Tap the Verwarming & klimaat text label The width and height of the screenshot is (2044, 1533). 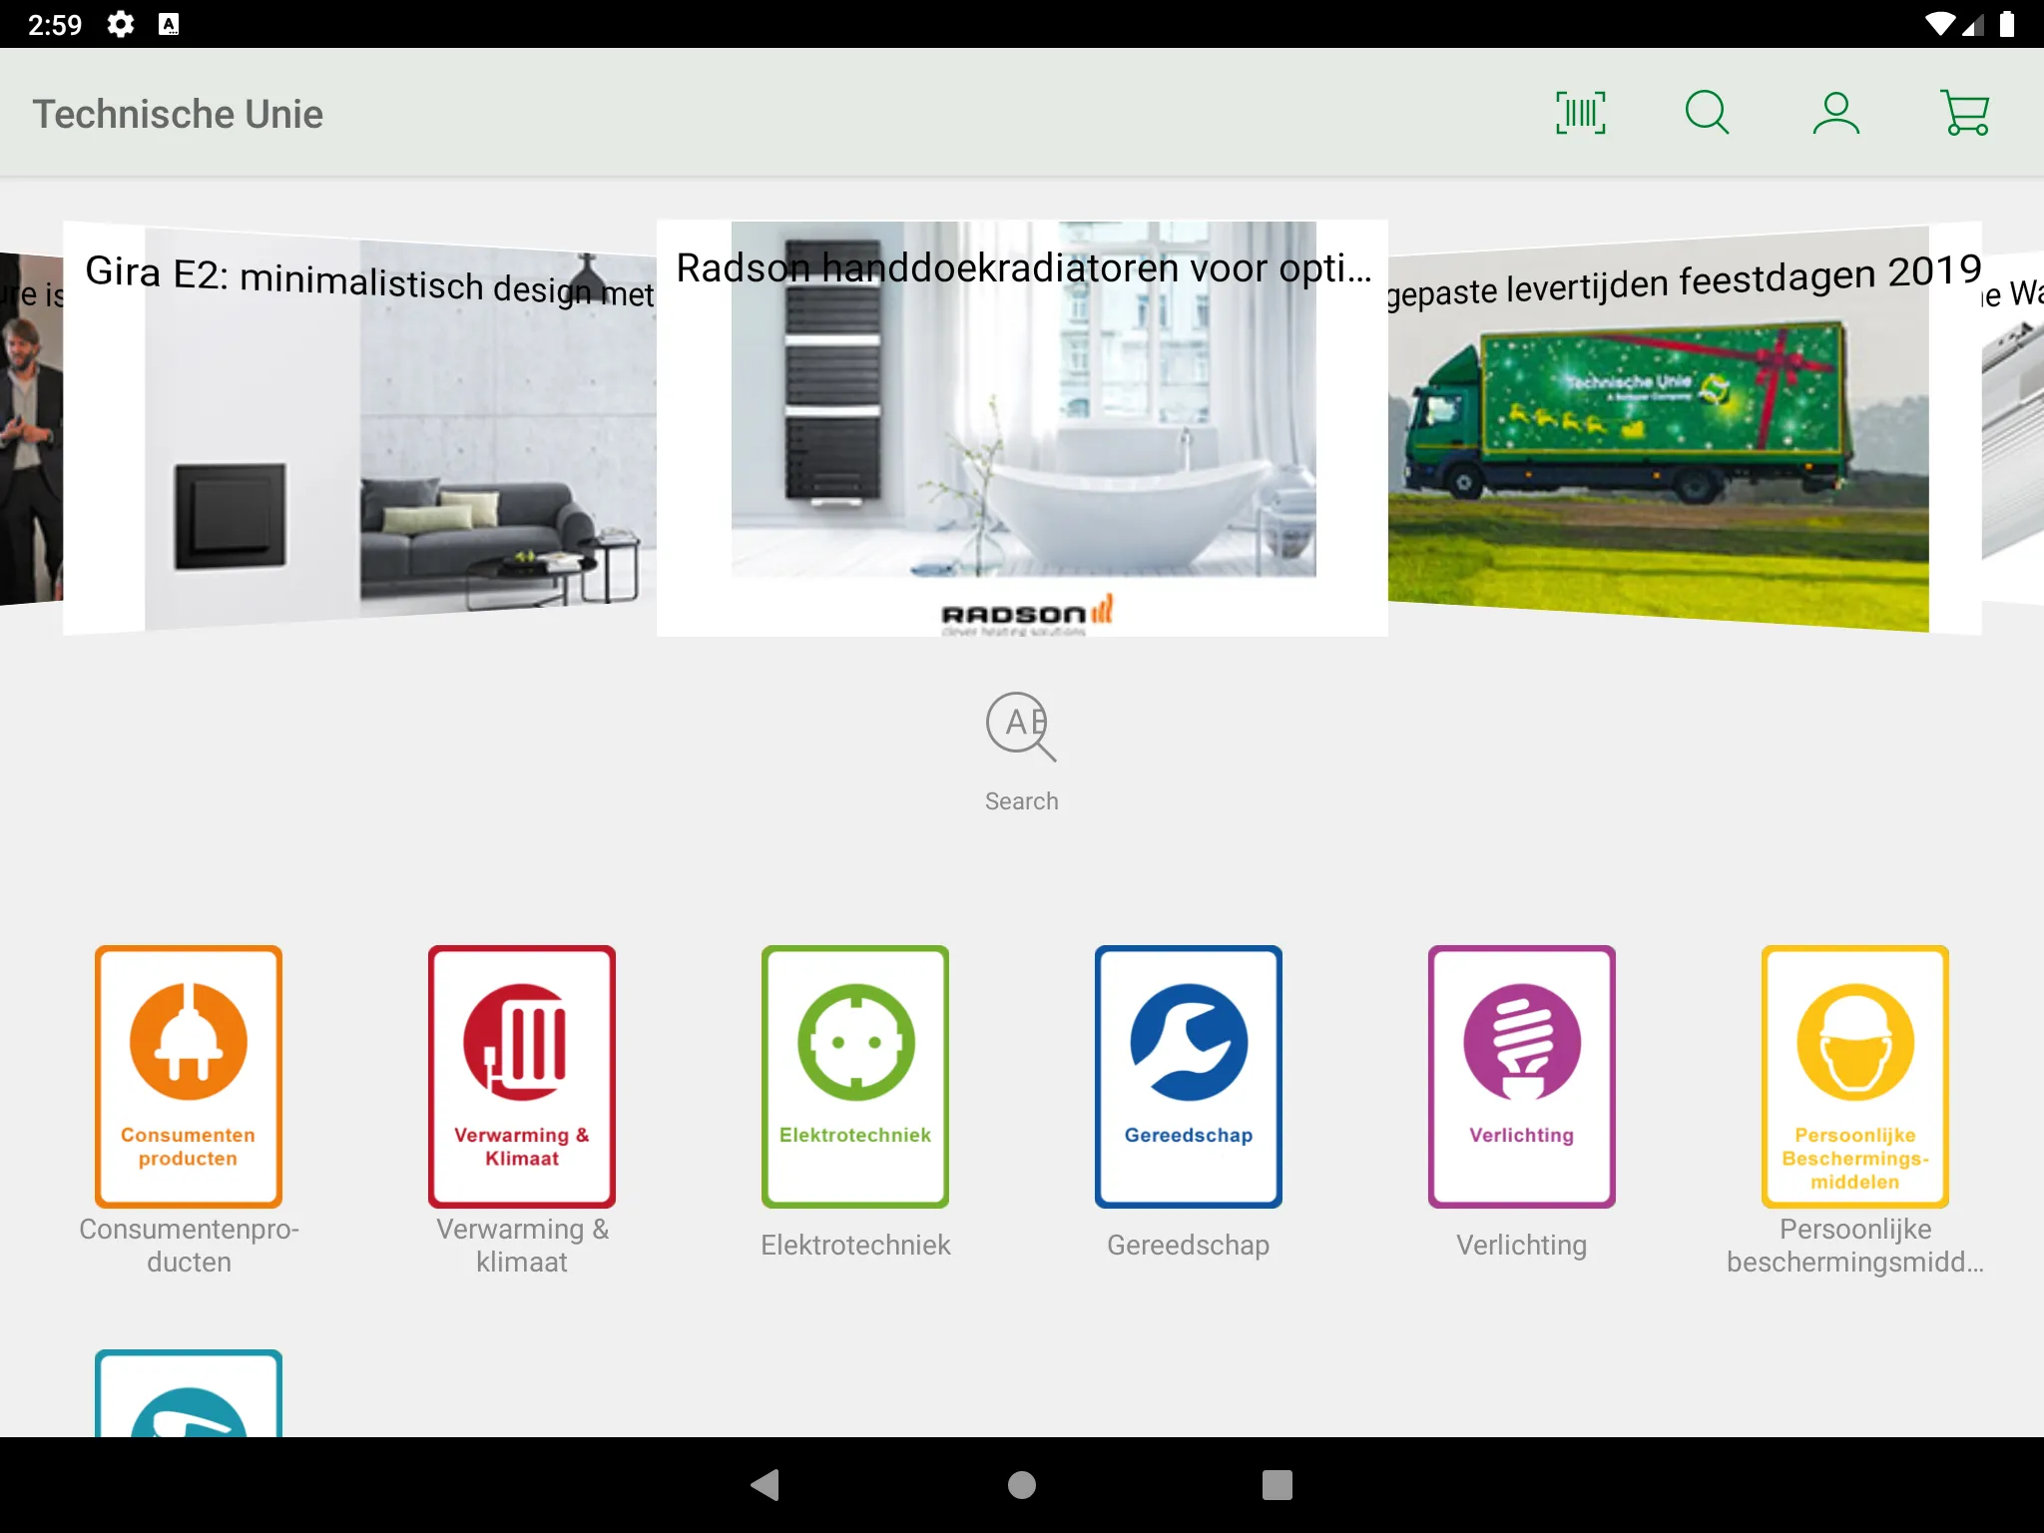(x=522, y=1246)
